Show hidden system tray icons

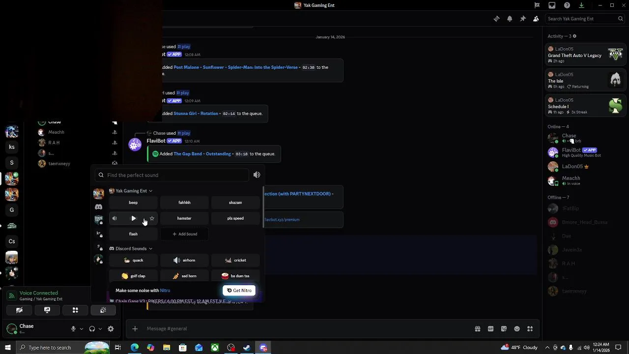pos(547,348)
